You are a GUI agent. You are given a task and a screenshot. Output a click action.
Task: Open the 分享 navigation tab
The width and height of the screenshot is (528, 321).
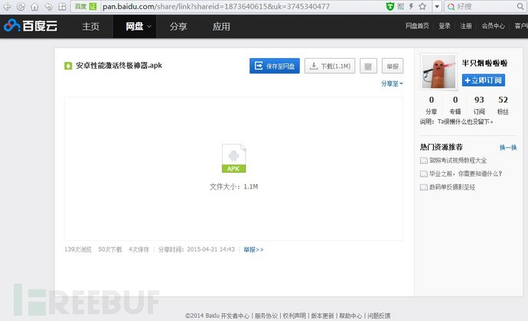(178, 26)
